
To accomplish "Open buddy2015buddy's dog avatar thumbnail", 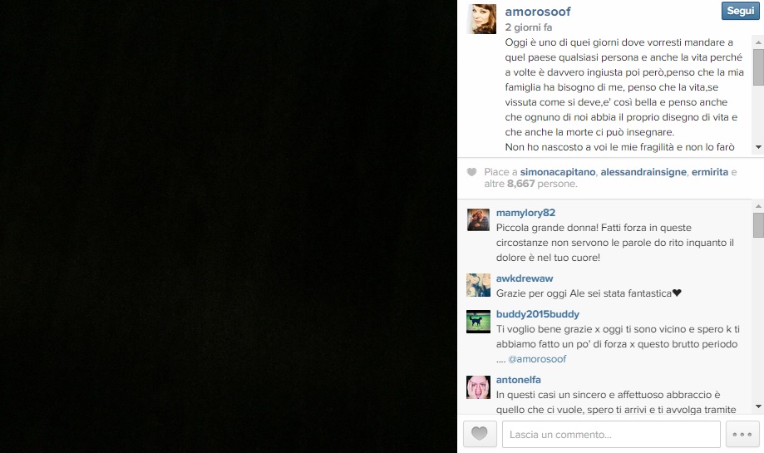I will [x=478, y=321].
